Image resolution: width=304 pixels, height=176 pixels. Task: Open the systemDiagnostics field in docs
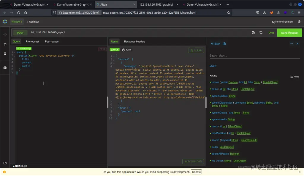(222, 103)
